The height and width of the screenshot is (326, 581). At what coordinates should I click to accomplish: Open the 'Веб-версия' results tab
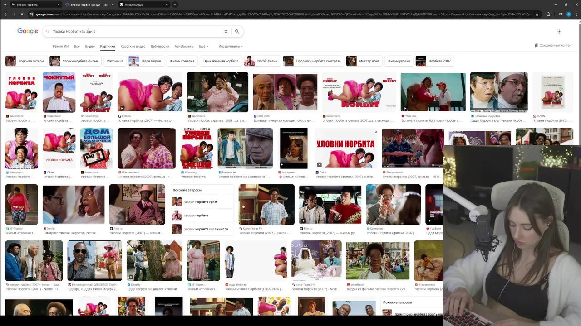click(x=160, y=46)
